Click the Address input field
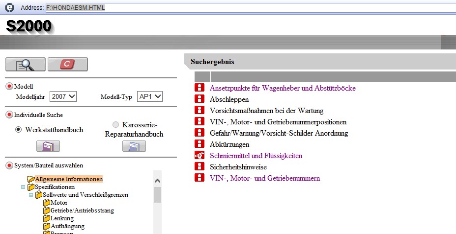 coord(246,8)
